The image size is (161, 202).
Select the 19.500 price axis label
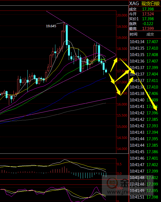[122, 26]
